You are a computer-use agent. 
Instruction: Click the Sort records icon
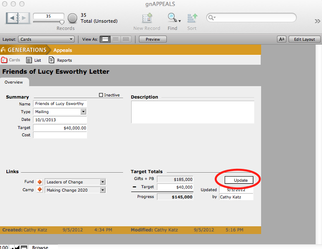click(x=192, y=18)
